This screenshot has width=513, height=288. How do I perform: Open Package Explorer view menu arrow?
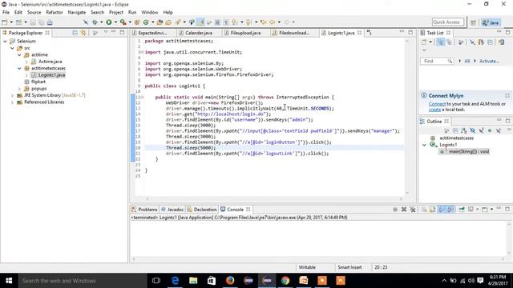pyautogui.click(x=106, y=33)
